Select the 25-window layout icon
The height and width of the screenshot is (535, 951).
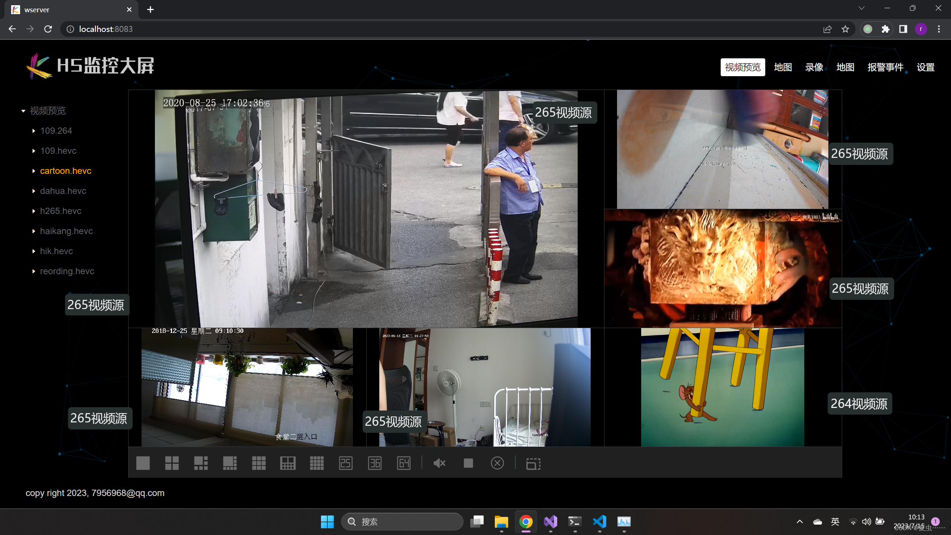[x=346, y=463]
